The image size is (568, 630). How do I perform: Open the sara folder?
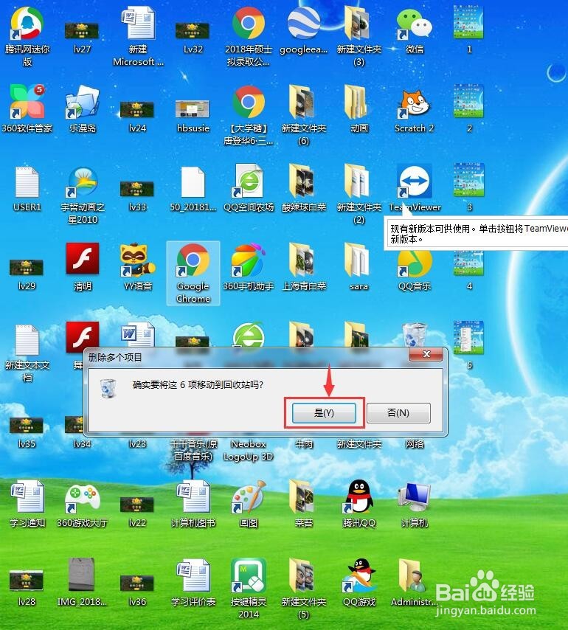(x=359, y=260)
